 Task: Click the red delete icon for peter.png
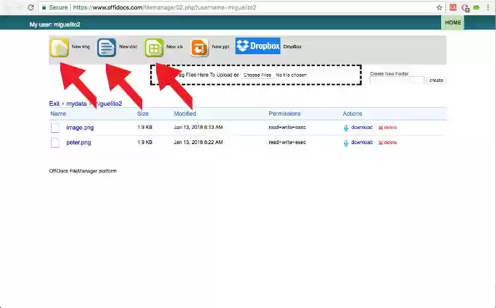[x=380, y=143]
